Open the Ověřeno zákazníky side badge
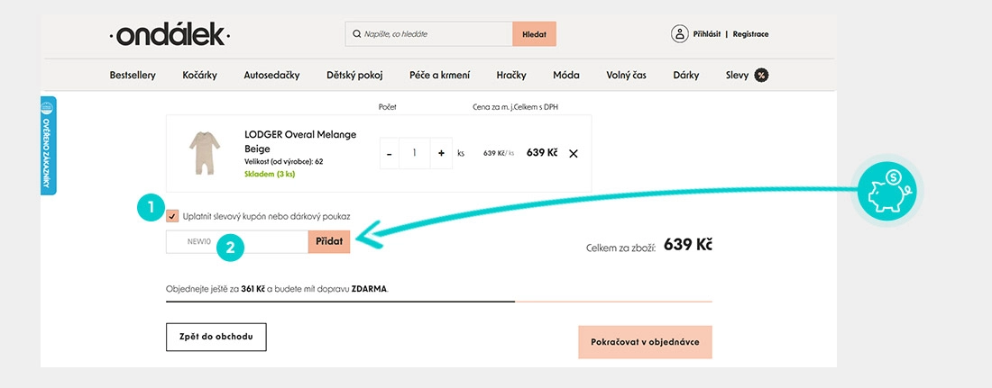The height and width of the screenshot is (388, 992). point(48,145)
